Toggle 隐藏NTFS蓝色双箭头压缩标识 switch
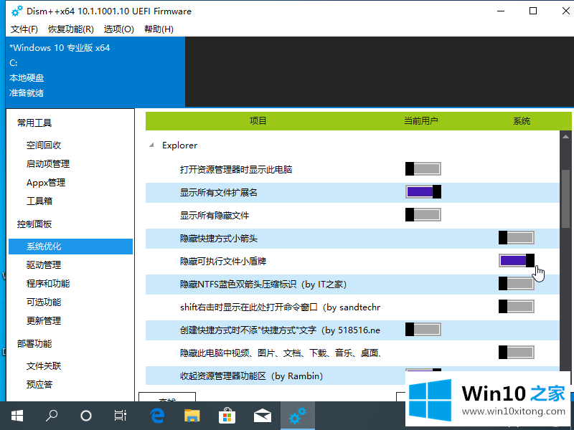This screenshot has width=574, height=430. pos(516,283)
